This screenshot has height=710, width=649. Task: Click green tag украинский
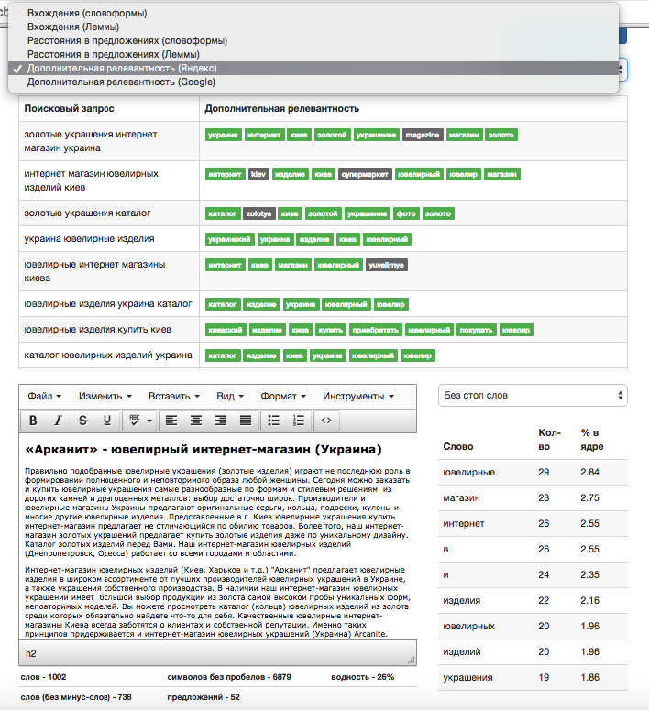click(x=229, y=239)
